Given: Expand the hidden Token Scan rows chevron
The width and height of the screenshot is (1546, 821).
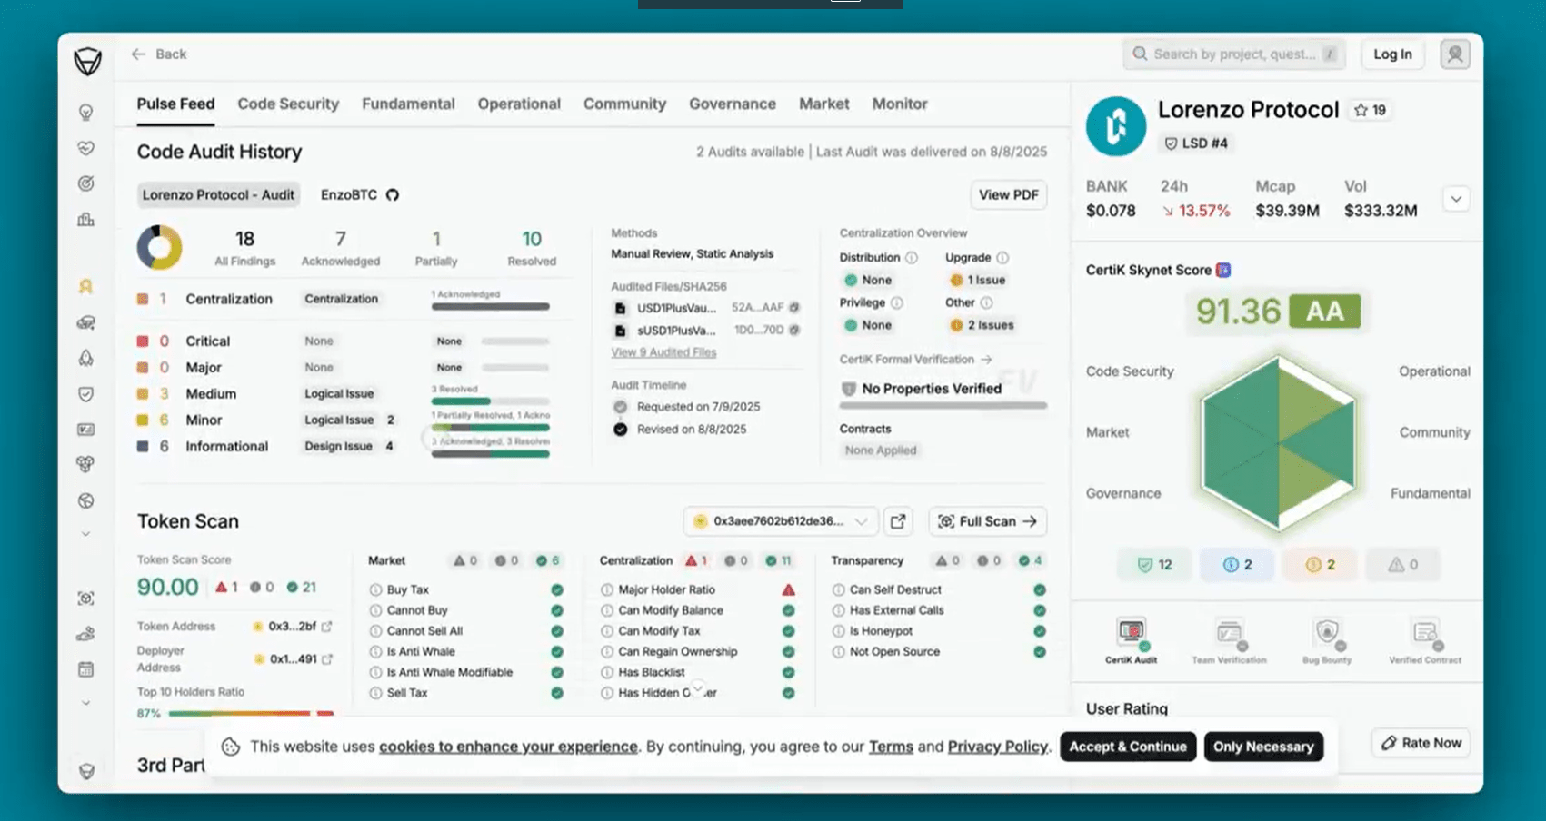Looking at the screenshot, I should (698, 688).
